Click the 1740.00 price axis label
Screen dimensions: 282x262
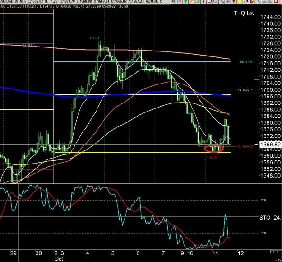coord(270,23)
